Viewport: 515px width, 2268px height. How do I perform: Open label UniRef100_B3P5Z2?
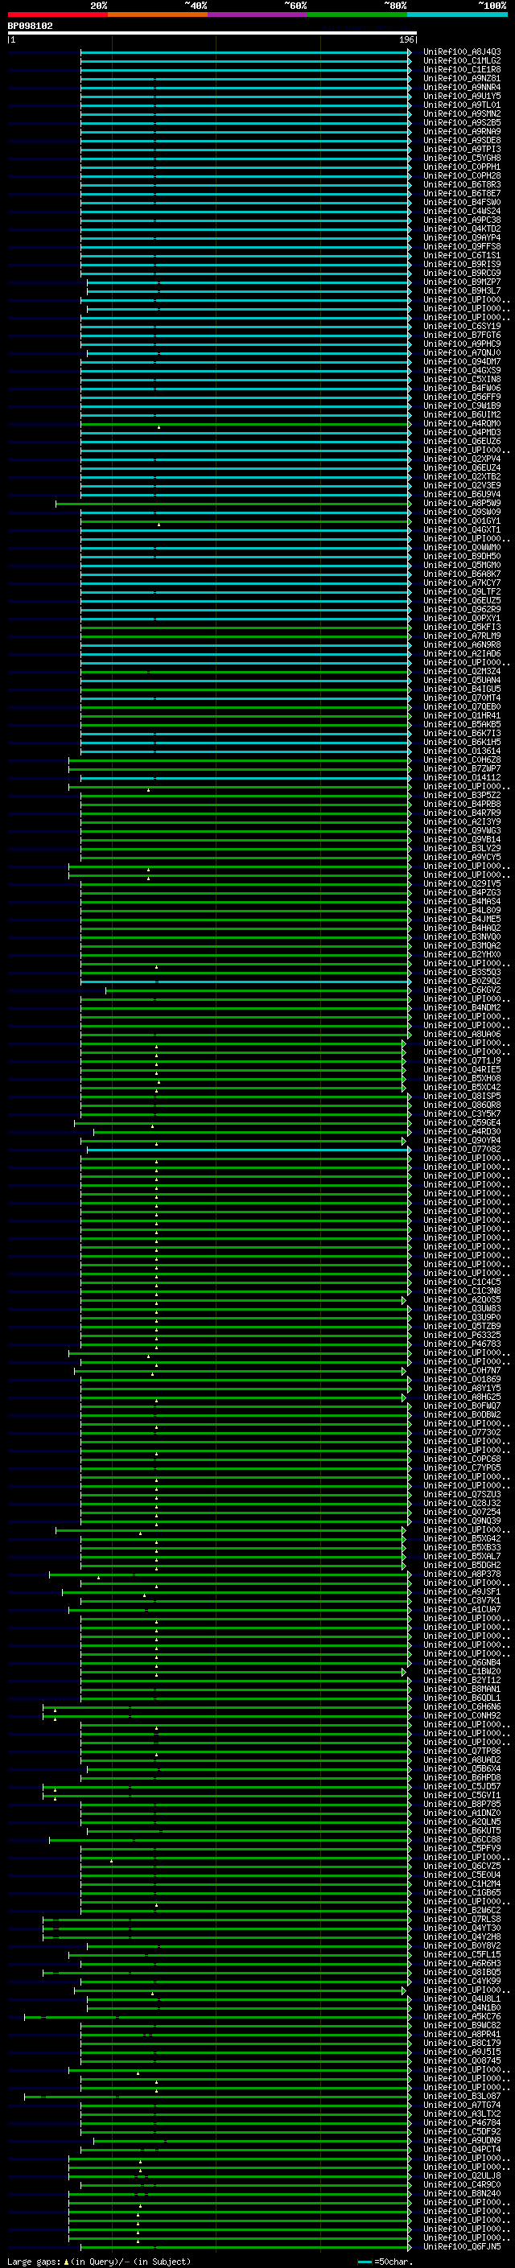[x=461, y=795]
